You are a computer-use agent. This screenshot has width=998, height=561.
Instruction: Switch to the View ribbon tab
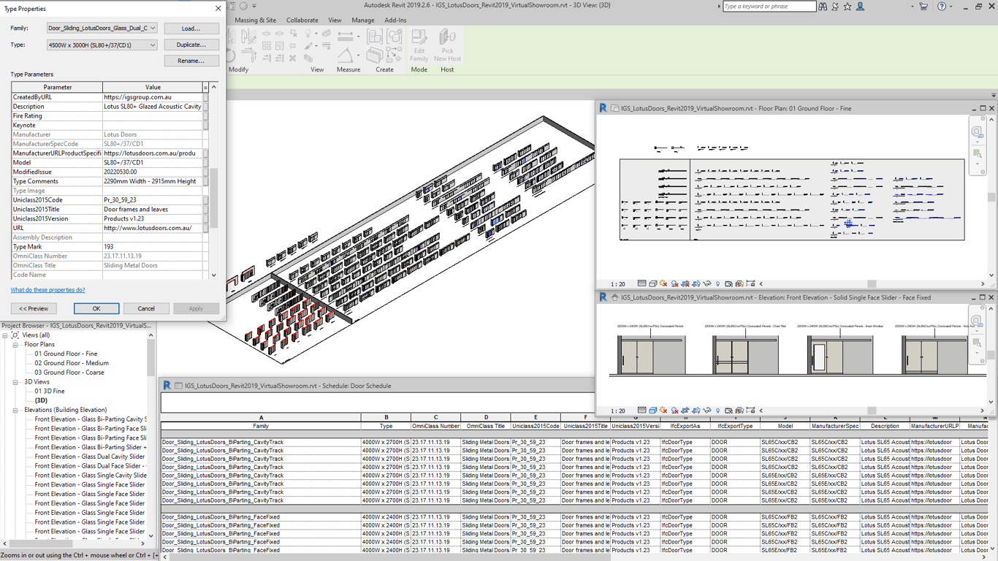[x=335, y=20]
